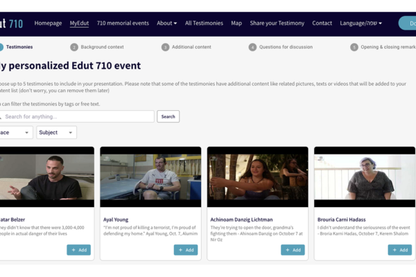416x277 pixels.
Task: Click the plus icon on Ayal Young's Add
Action: click(180, 250)
